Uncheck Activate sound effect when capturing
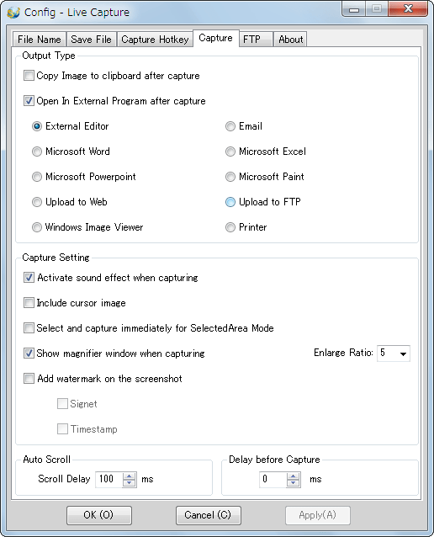This screenshot has height=537, width=434. point(29,278)
